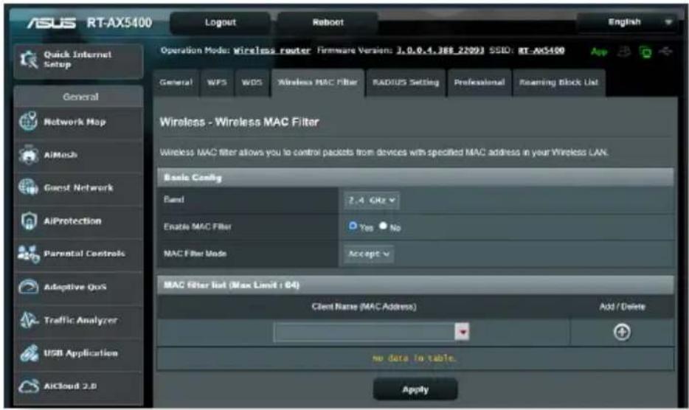Viewport: 689px width, 410px height.
Task: Open Adaptive QoS menu label
Action: [75, 287]
